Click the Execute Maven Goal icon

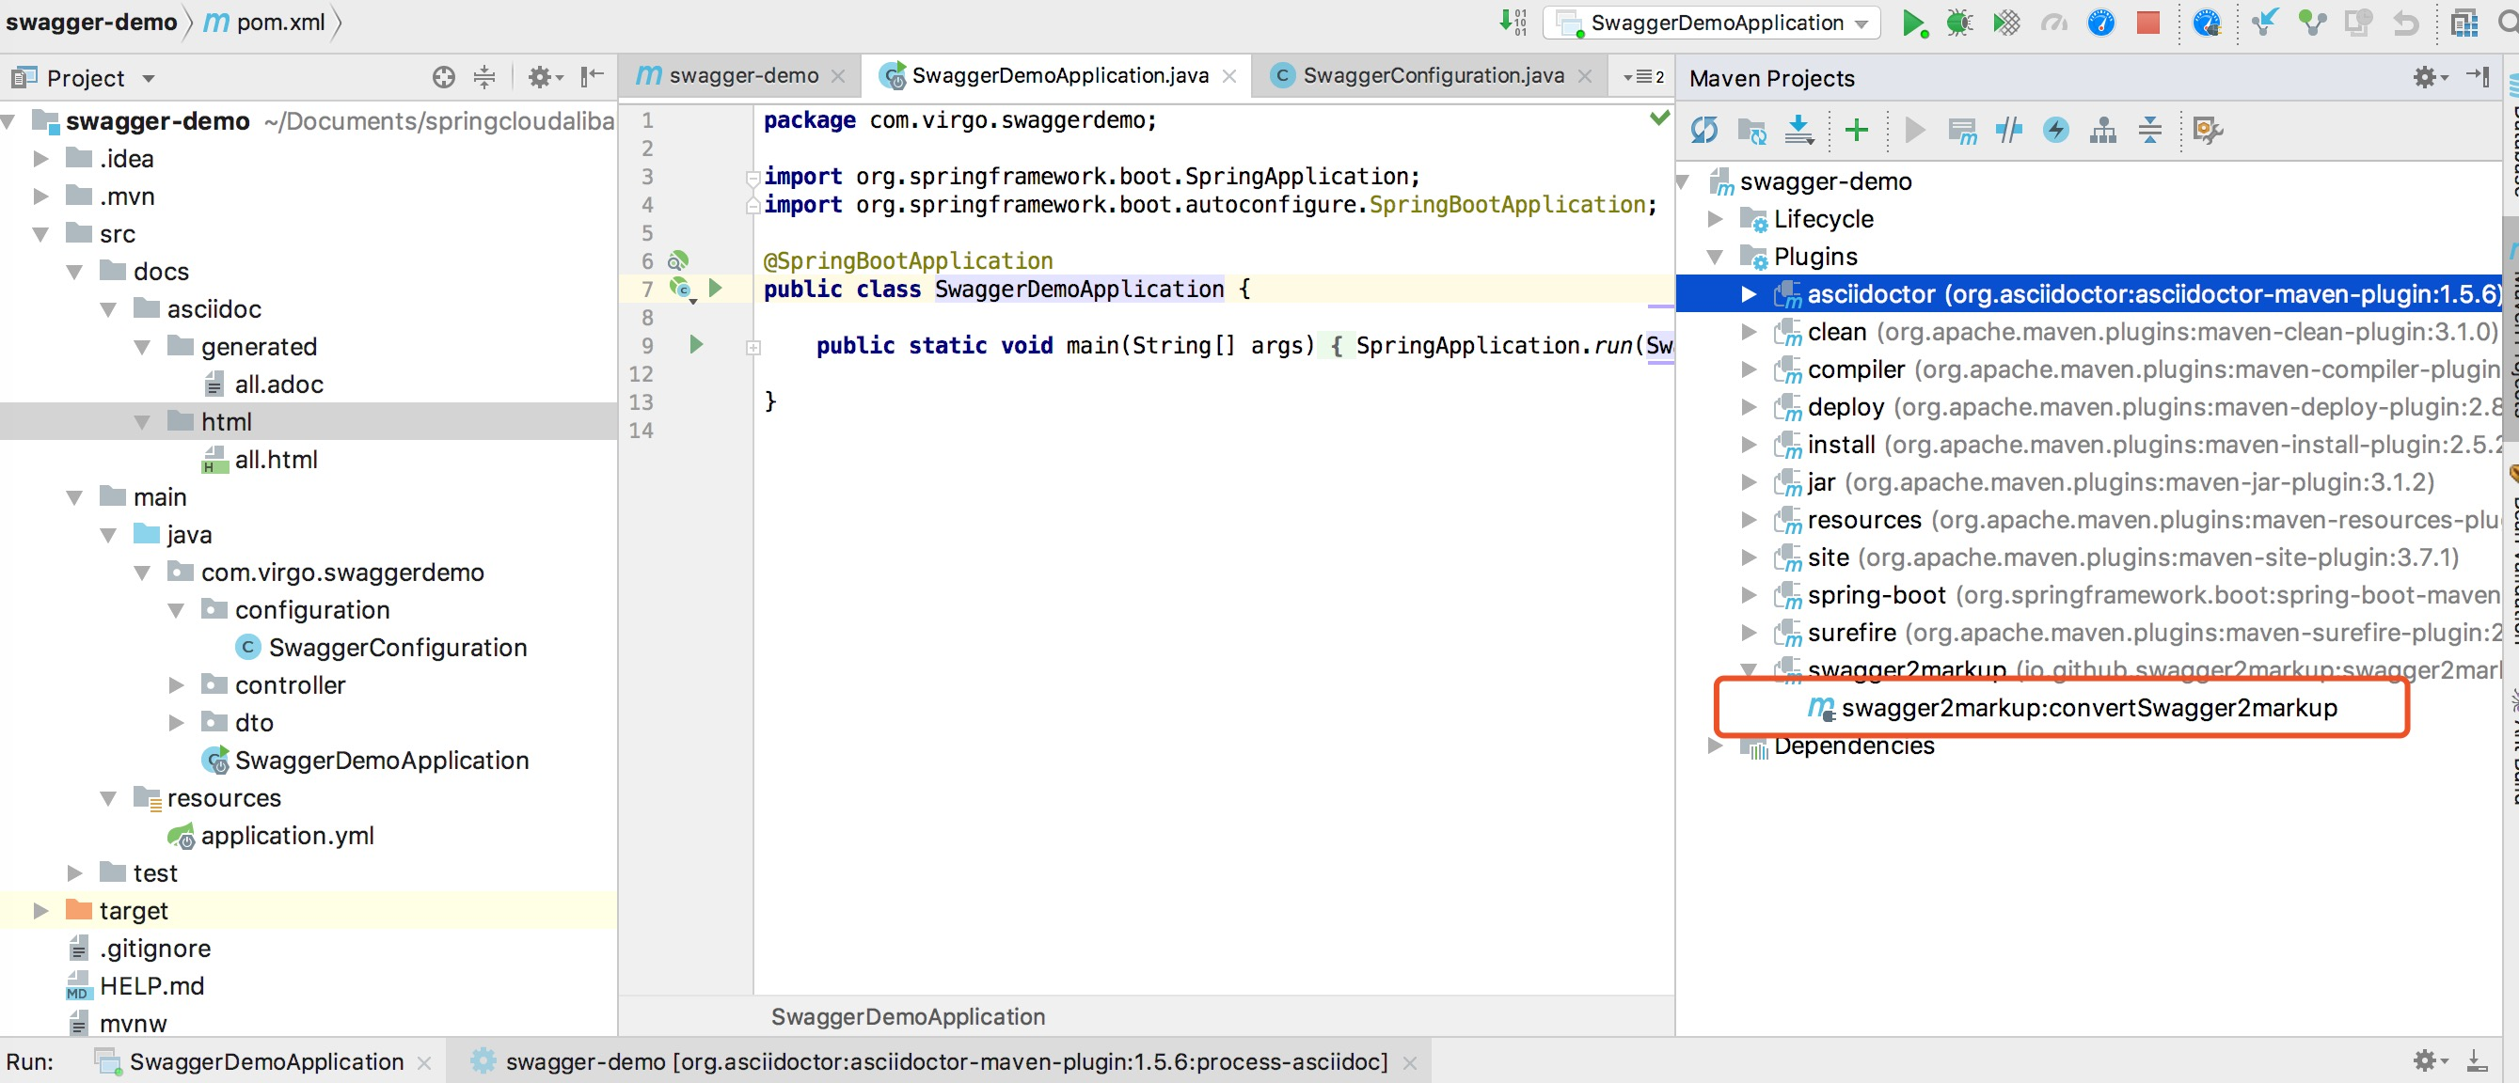[x=1961, y=130]
